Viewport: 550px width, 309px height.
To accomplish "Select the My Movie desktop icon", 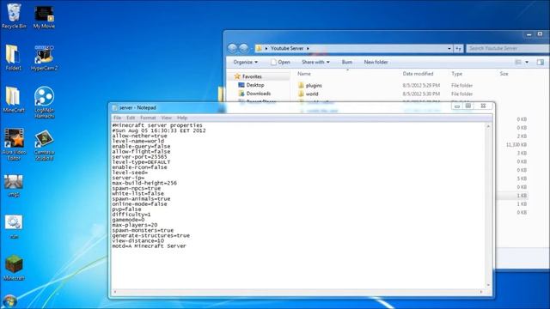I will tap(44, 16).
